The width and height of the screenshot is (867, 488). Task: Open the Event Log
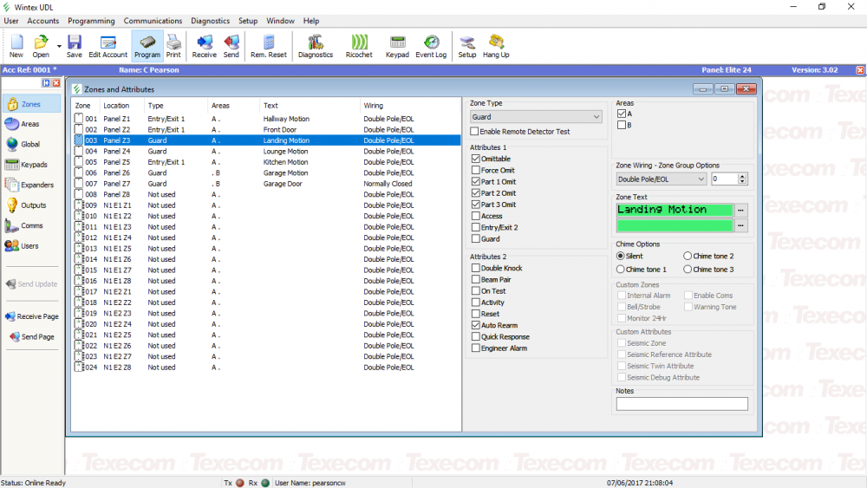click(x=431, y=45)
